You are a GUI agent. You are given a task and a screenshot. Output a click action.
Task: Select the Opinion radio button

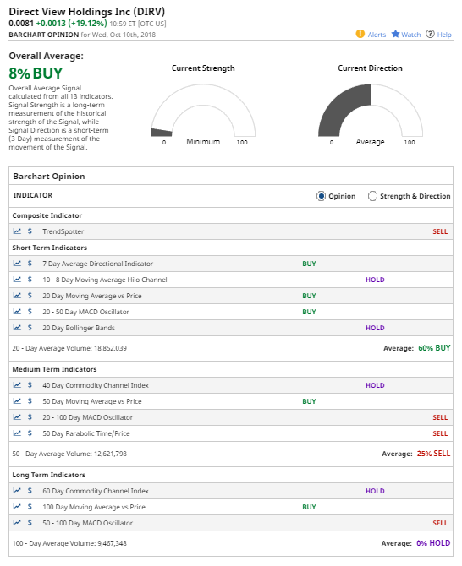point(321,196)
